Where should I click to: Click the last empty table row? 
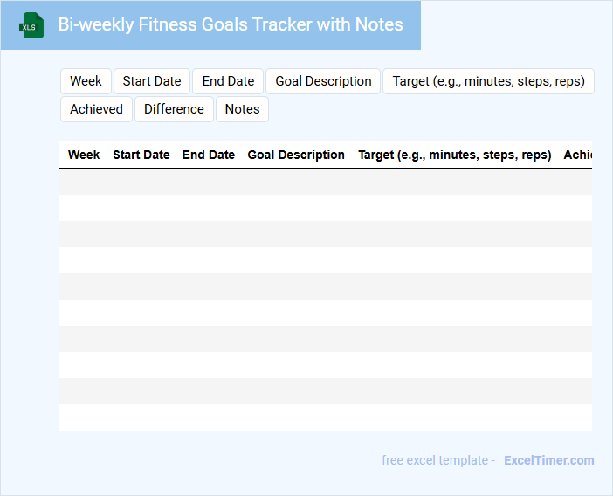pos(325,417)
